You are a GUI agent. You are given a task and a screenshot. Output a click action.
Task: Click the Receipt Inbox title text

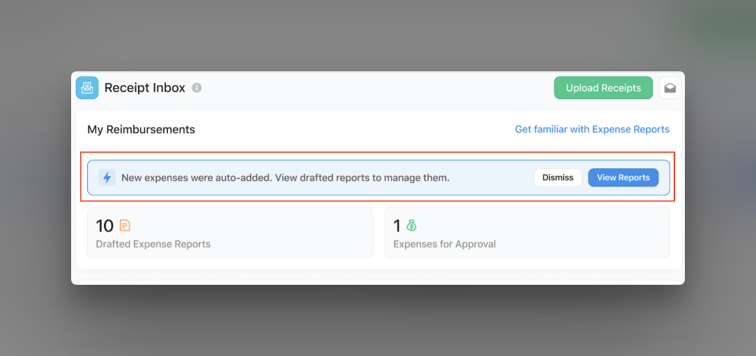click(144, 88)
